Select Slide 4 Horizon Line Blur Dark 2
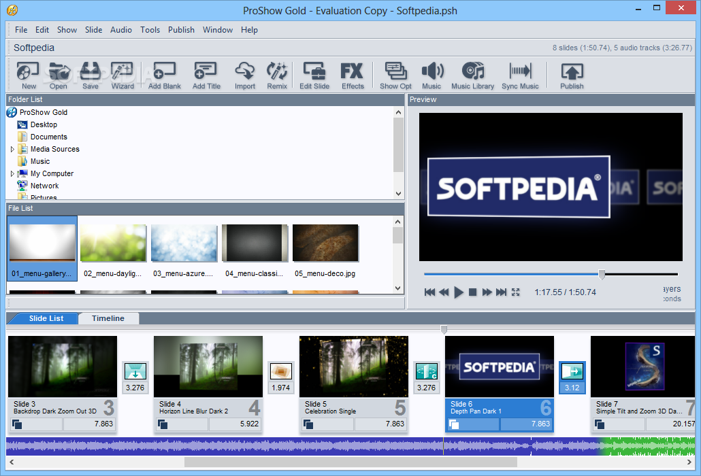Image resolution: width=701 pixels, height=476 pixels. click(208, 384)
